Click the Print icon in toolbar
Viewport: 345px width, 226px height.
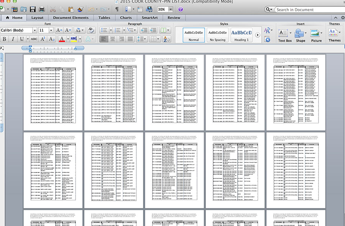pos(42,9)
